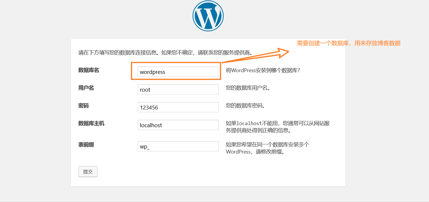Submit the form with the 提交 button

click(88, 172)
